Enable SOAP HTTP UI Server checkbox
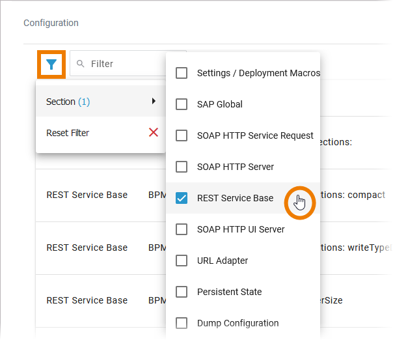Viewport: 393px width, 340px height. click(x=182, y=229)
